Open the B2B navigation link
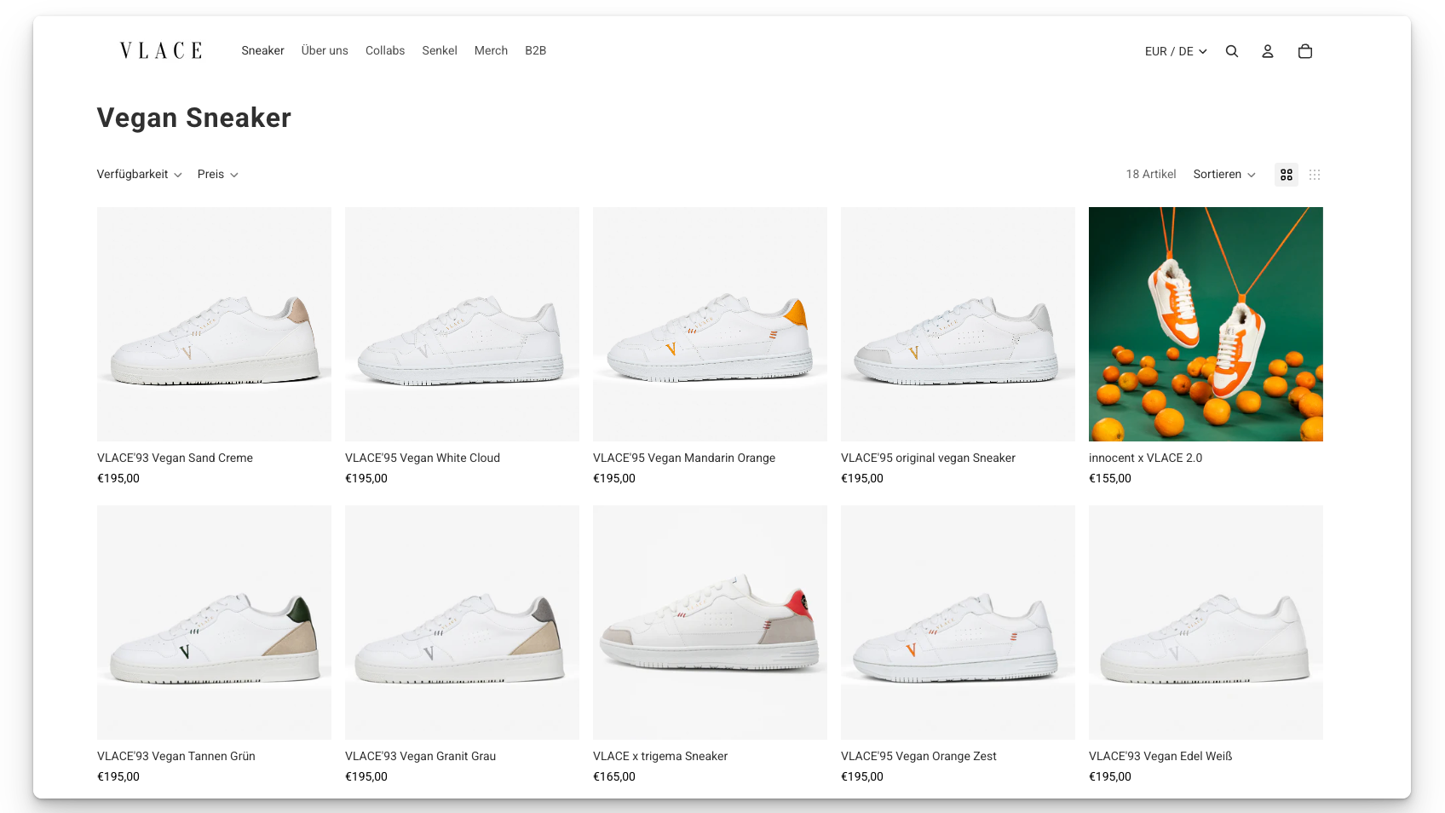 (x=535, y=51)
